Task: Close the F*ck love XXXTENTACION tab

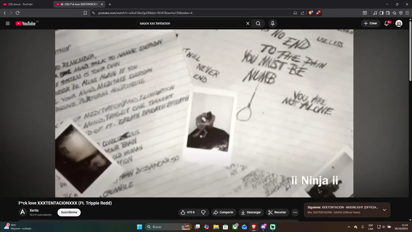Action: tap(102, 4)
